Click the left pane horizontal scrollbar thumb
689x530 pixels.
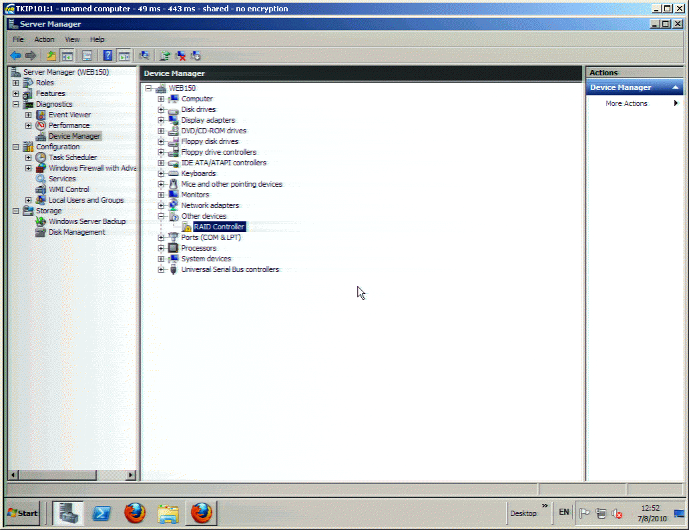click(57, 475)
